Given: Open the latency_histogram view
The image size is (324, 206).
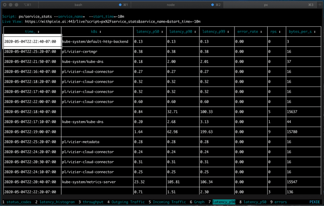Looking at the screenshot, I should click(x=57, y=202).
